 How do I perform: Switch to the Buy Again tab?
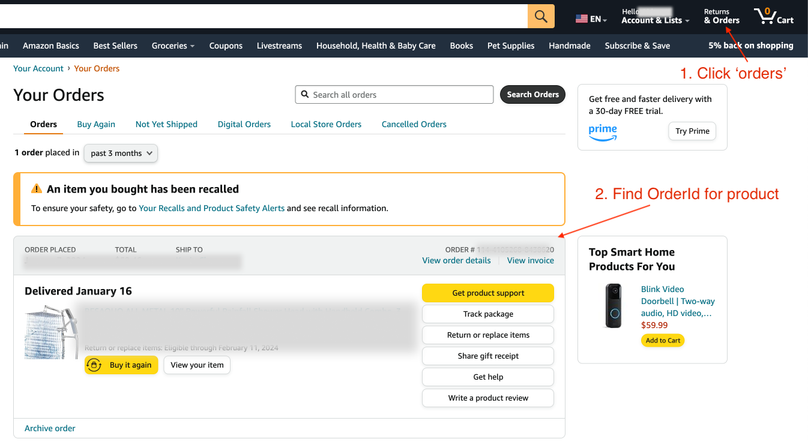[x=96, y=124]
